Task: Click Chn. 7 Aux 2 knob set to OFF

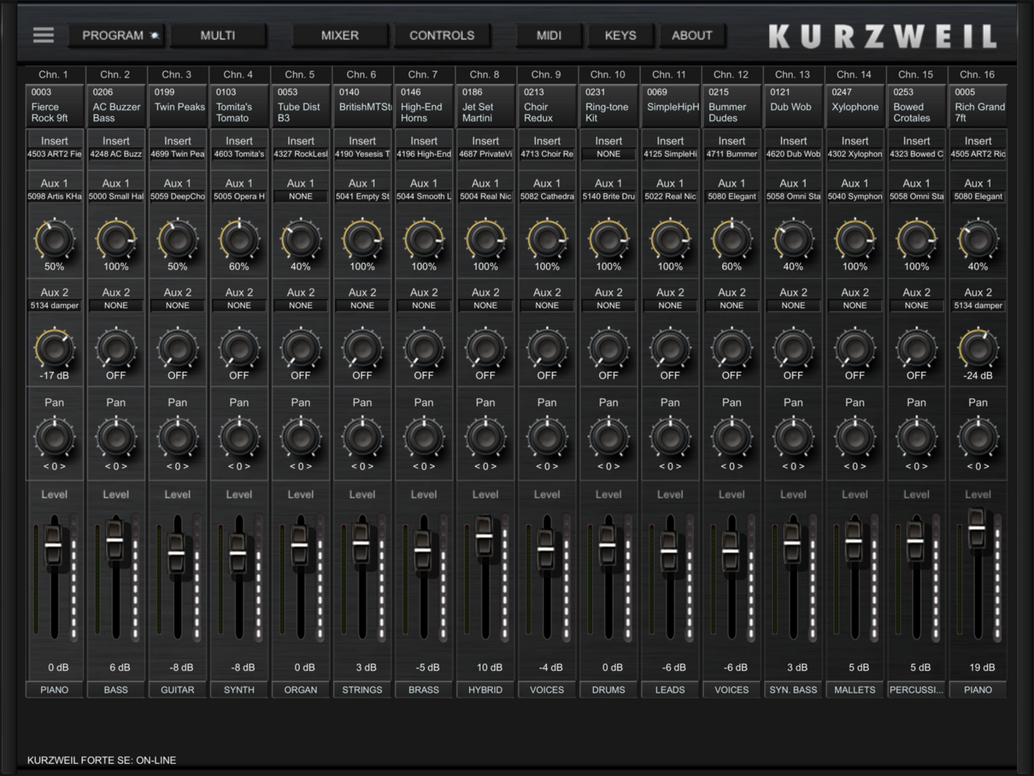Action: [424, 348]
